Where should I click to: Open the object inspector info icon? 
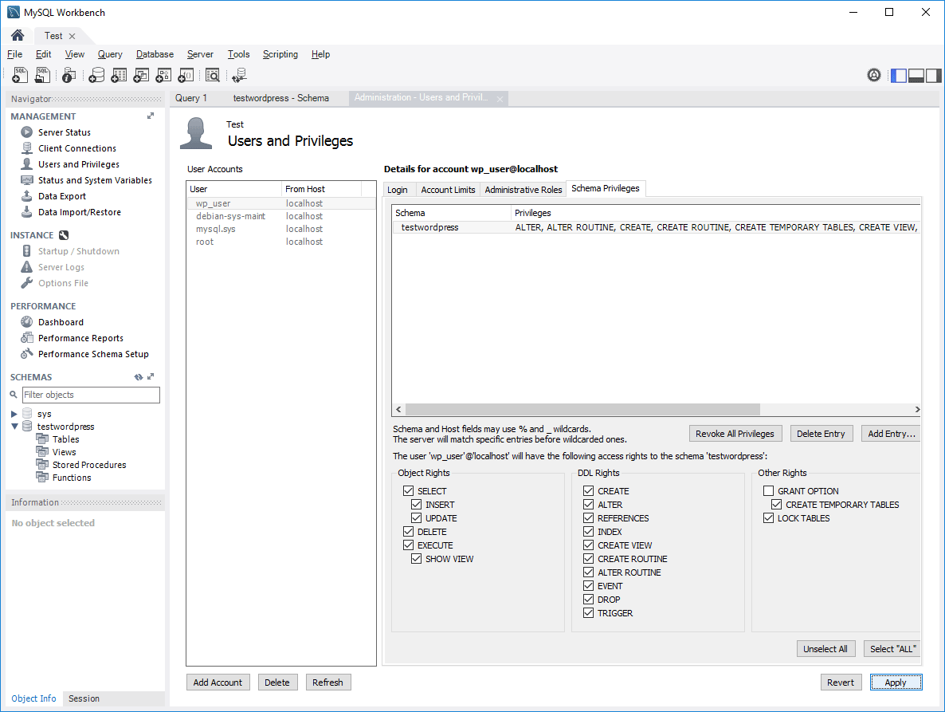coord(69,75)
